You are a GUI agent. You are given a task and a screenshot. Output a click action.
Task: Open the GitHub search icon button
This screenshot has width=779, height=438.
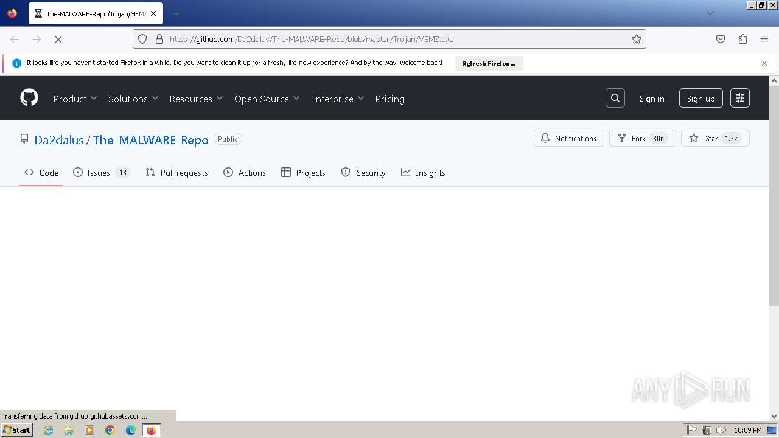pos(615,98)
